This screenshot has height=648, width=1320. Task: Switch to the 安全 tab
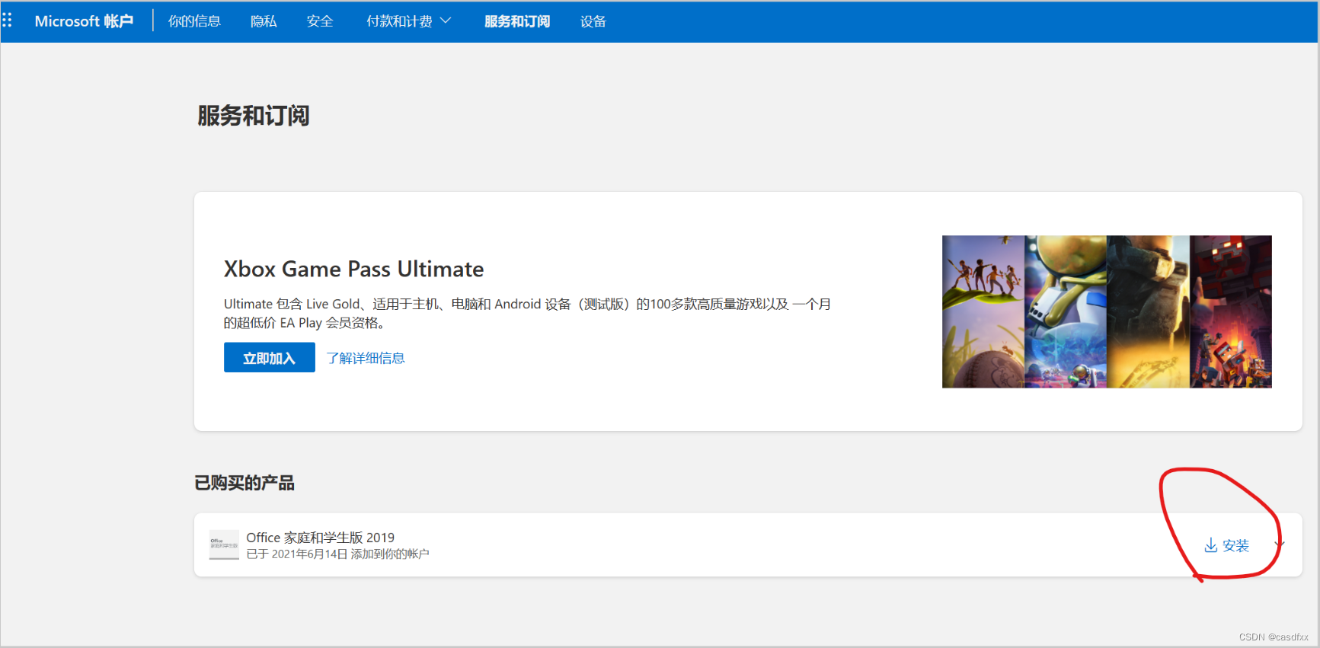[320, 21]
